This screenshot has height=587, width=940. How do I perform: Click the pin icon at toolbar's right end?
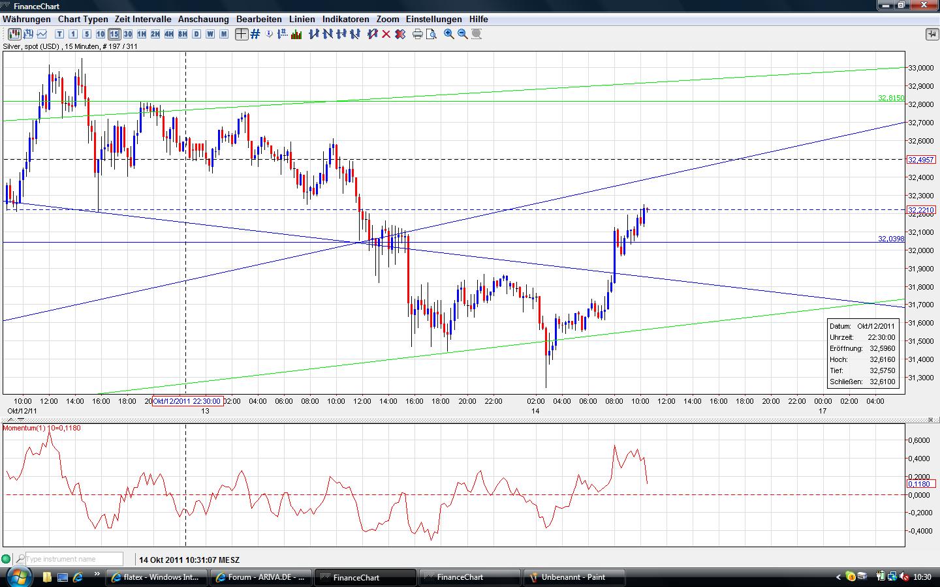[932, 34]
